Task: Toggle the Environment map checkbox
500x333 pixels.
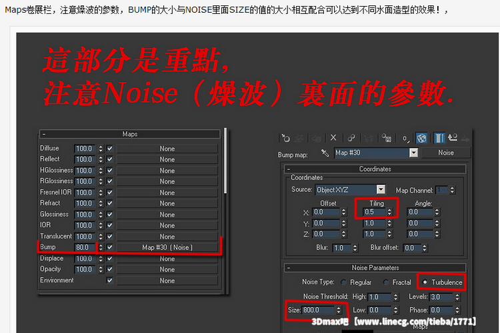Action: point(109,280)
